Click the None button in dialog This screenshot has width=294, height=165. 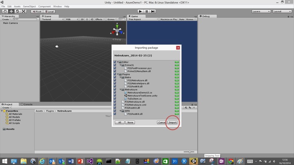(x=130, y=122)
